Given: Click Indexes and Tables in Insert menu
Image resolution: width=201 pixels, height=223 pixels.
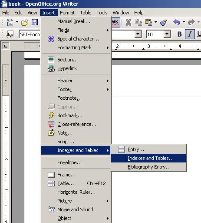Looking at the screenshot, I should [x=76, y=150].
